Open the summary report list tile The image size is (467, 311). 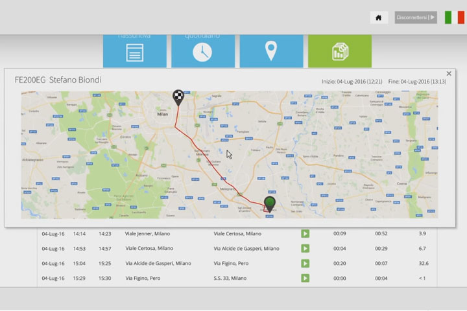[x=134, y=51]
